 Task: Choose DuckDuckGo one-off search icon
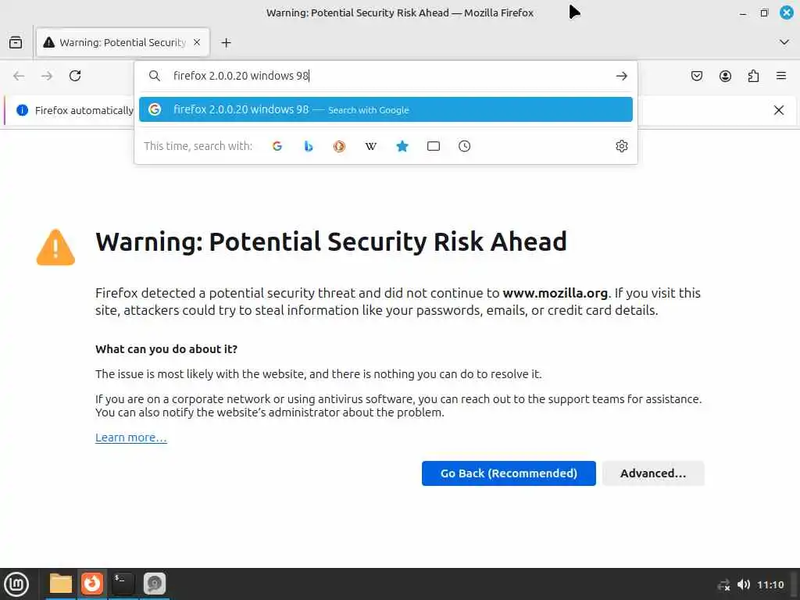point(339,146)
